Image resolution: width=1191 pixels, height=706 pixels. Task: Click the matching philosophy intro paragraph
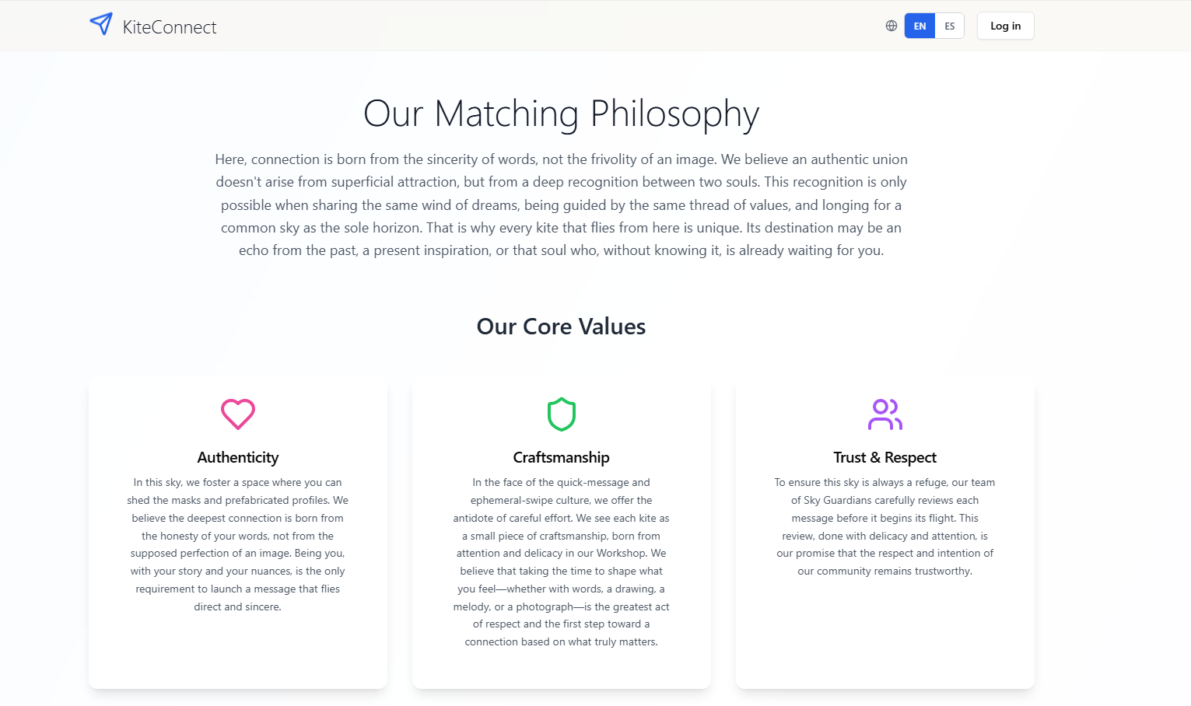[x=561, y=204]
